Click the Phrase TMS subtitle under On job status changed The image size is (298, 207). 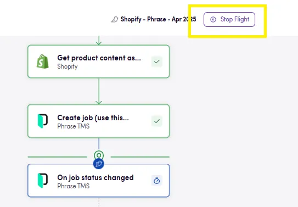point(74,186)
